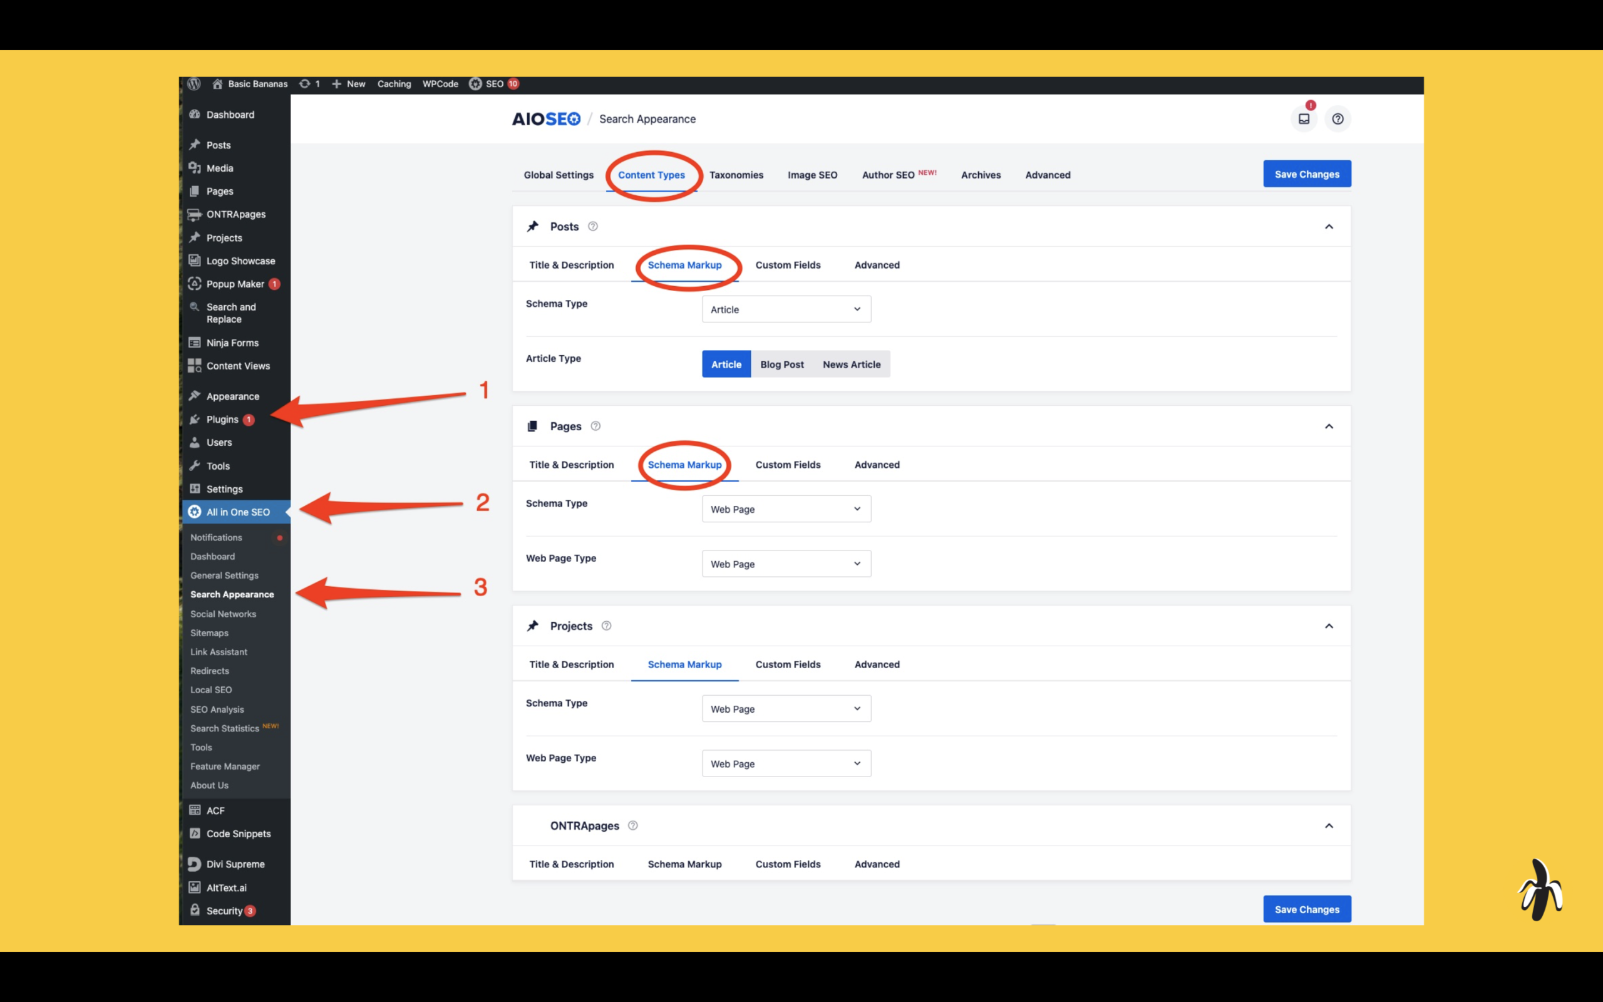Click the Appearance brush icon in sidebar
This screenshot has width=1603, height=1002.
click(195, 396)
